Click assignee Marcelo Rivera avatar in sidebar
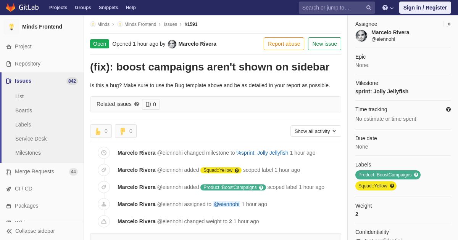This screenshot has height=240, width=458. 361,36
